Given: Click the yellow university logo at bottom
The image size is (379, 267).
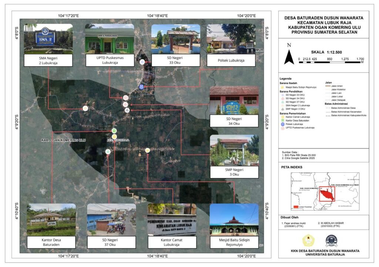Looking at the screenshot, I should (308, 241).
